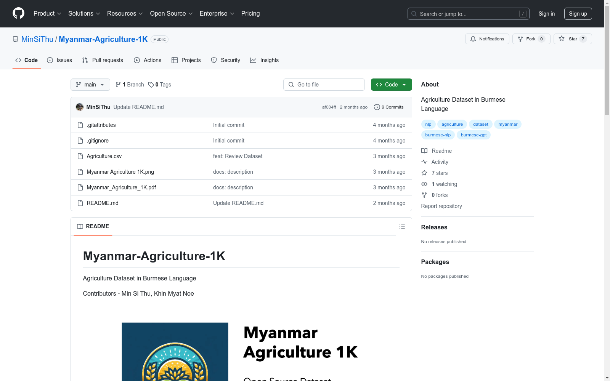Viewport: 610px width, 381px height.
Task: Click the eye icon next to 1 watching
Action: (424, 184)
